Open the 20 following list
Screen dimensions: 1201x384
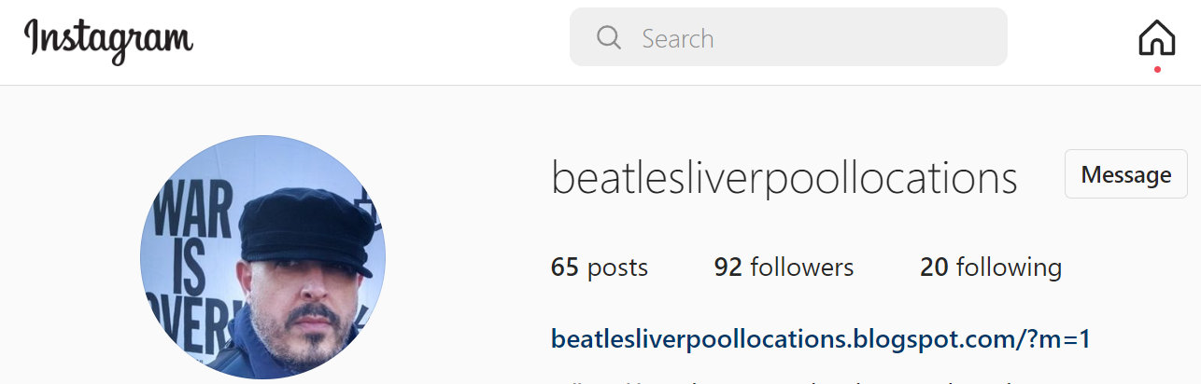(991, 267)
